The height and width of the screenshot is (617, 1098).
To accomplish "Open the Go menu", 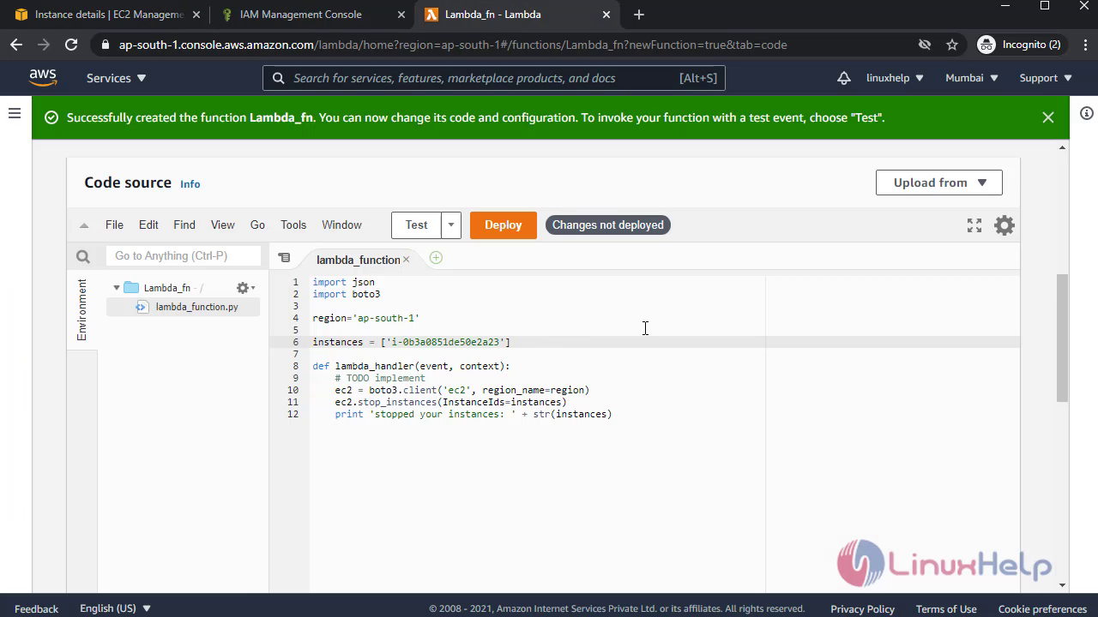I will point(257,225).
